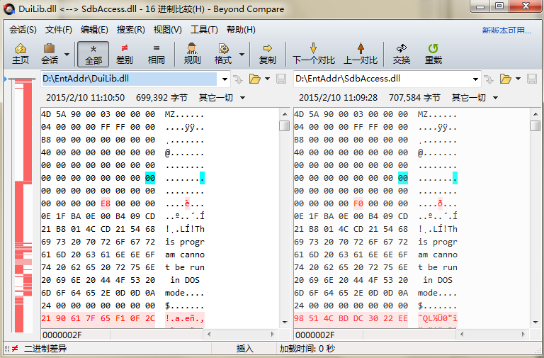The width and height of the screenshot is (544, 358).
Task: Jump to 下一个对比 (next difference)
Action: [x=313, y=54]
